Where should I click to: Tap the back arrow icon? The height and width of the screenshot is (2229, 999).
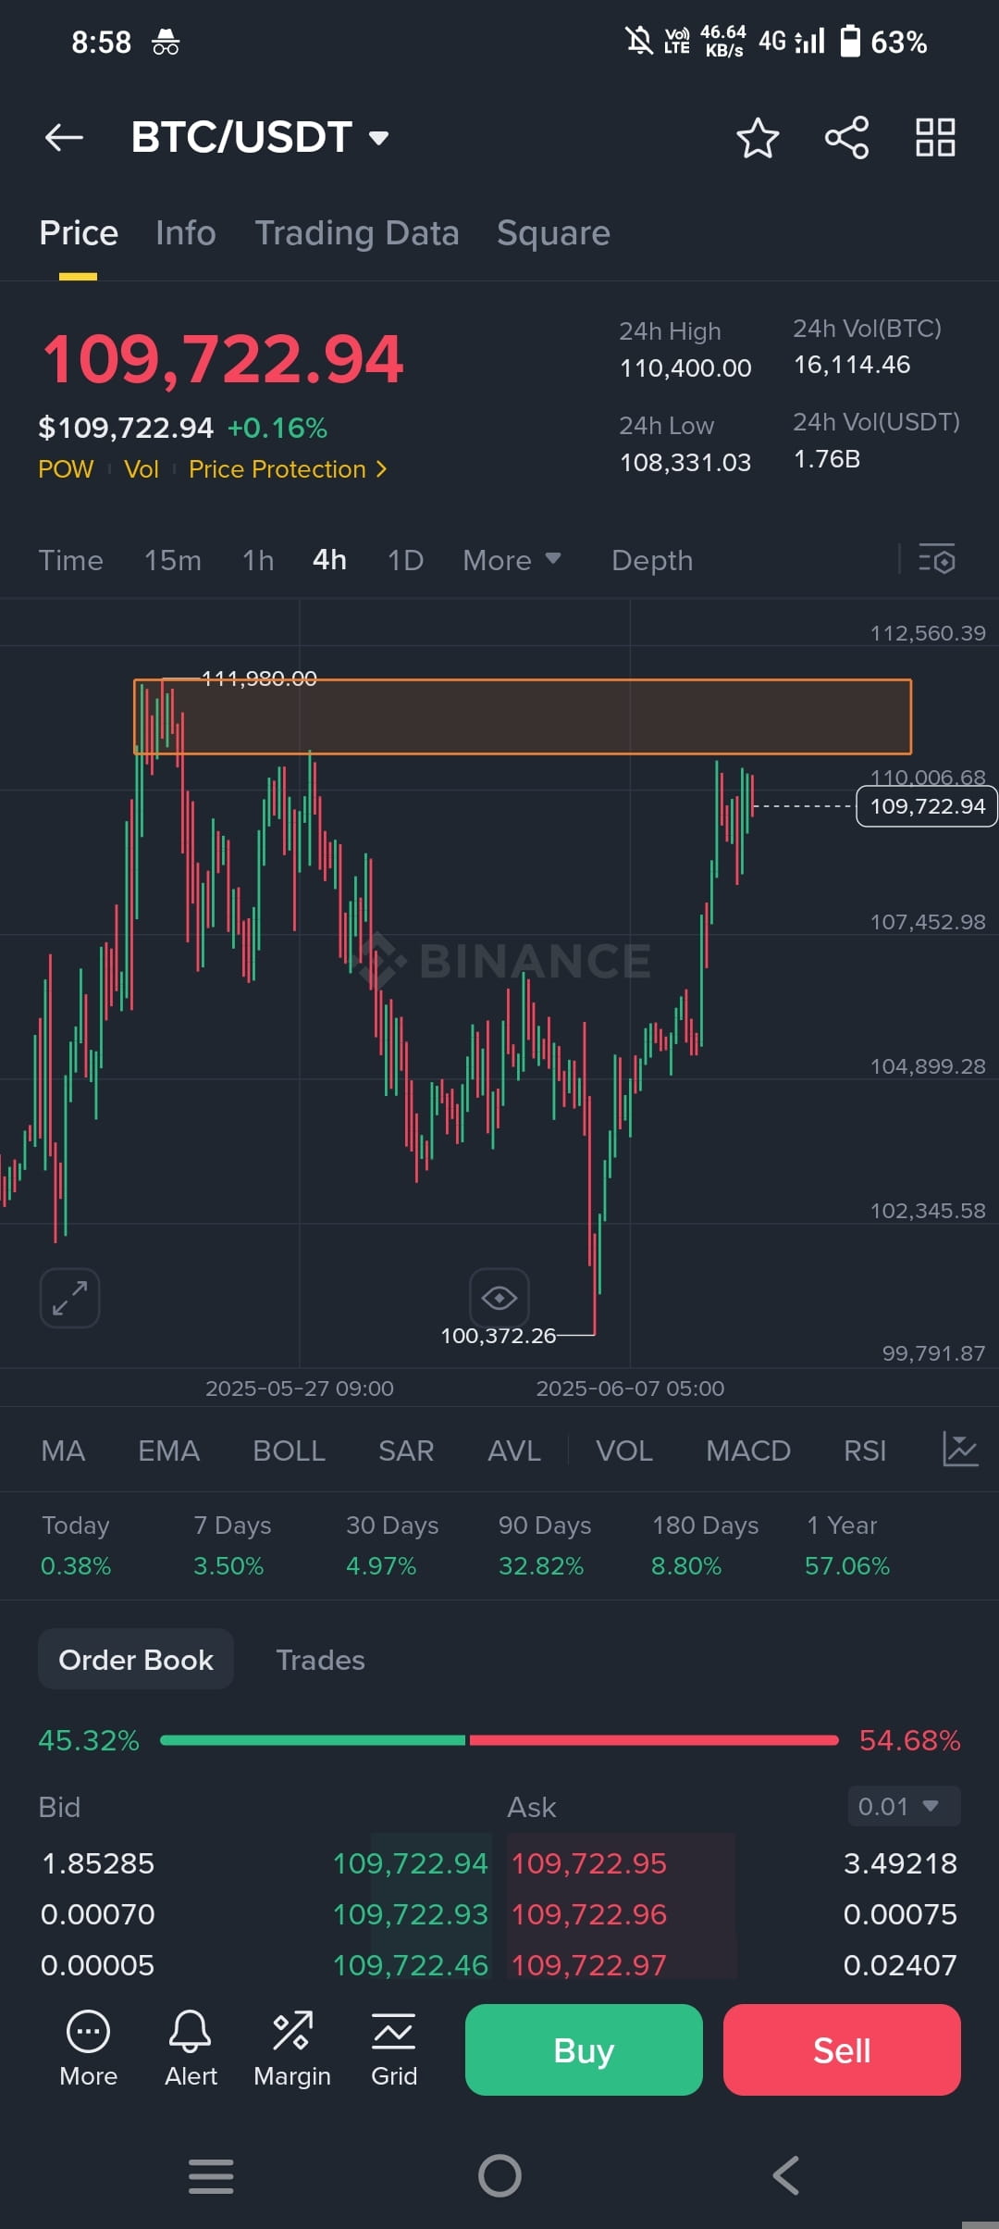(64, 138)
